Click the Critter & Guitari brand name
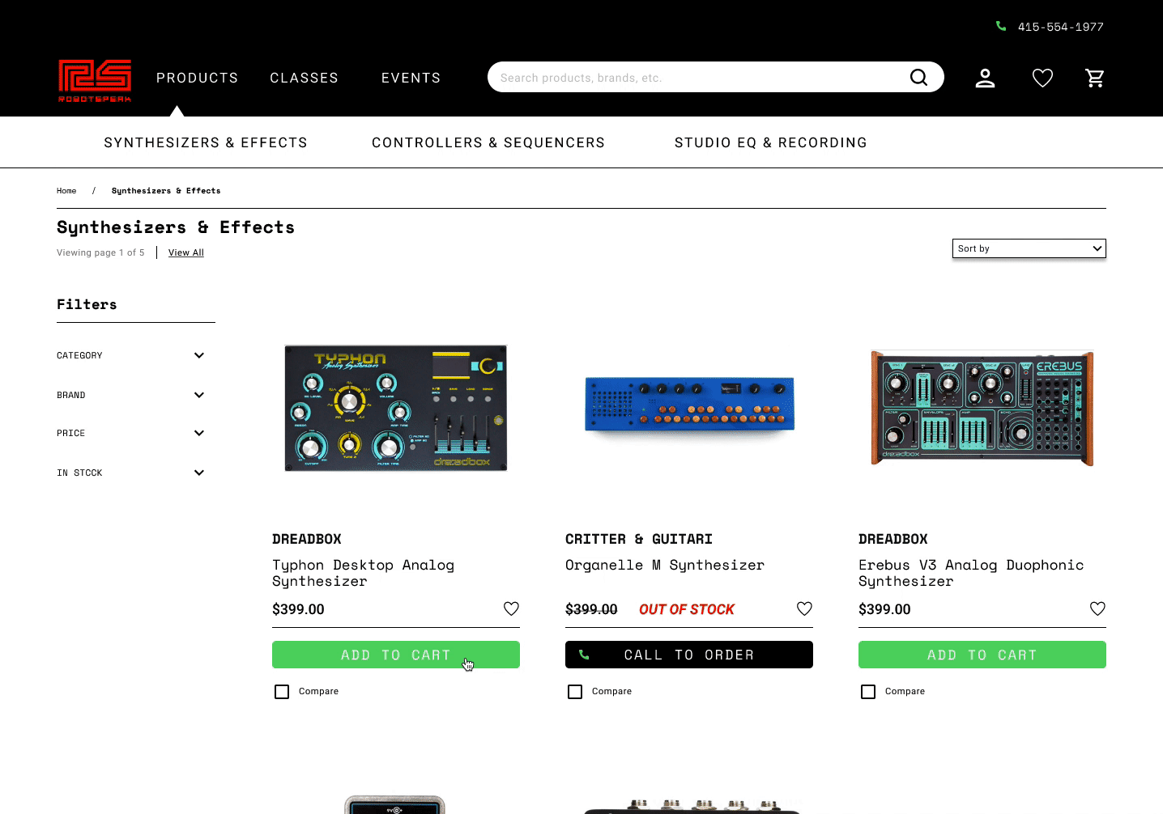 (639, 539)
